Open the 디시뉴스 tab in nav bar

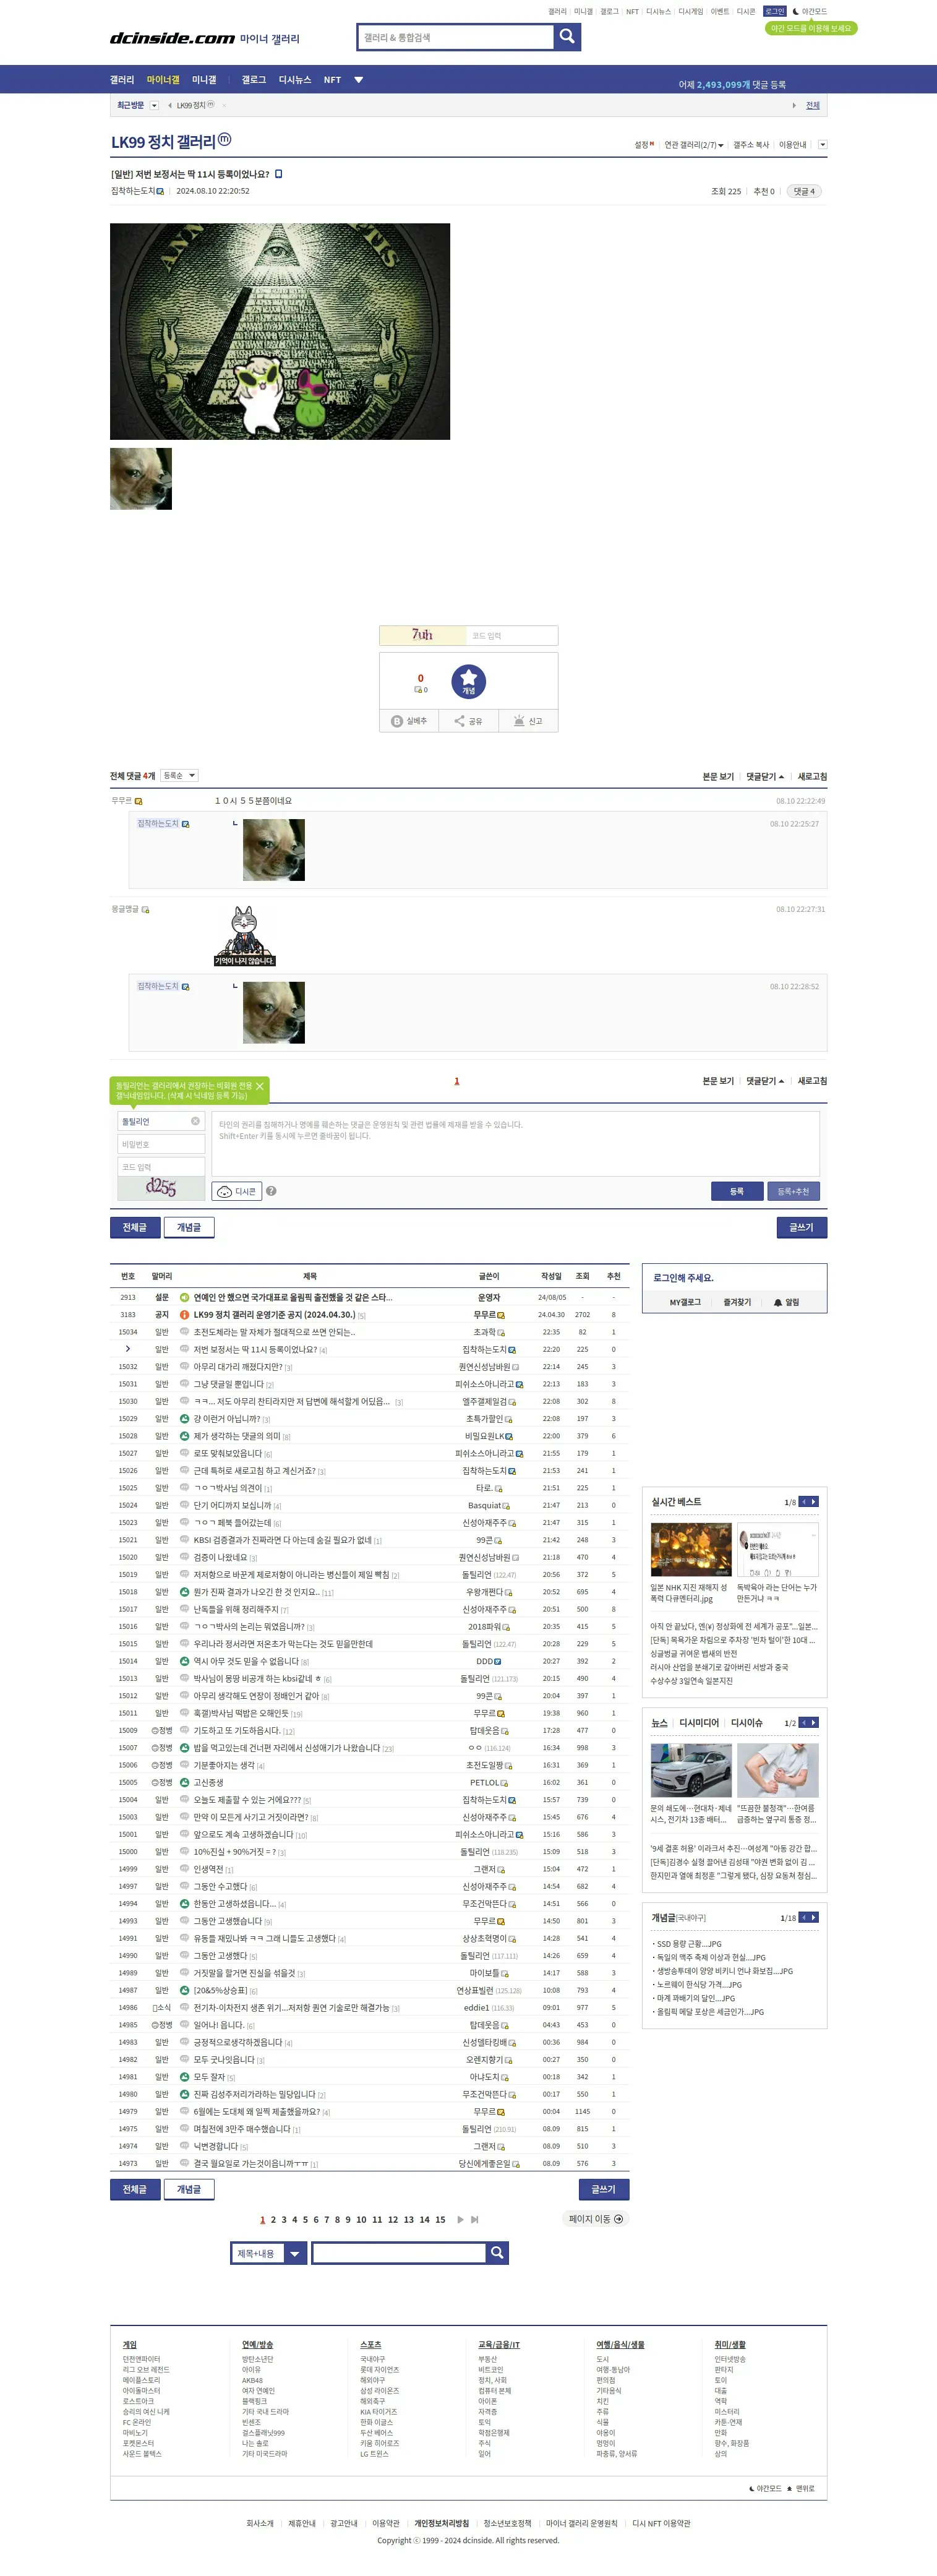[x=295, y=80]
